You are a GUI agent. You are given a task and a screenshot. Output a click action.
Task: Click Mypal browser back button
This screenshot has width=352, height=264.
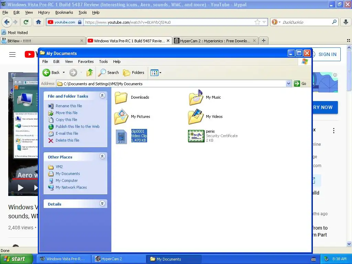[7, 22]
